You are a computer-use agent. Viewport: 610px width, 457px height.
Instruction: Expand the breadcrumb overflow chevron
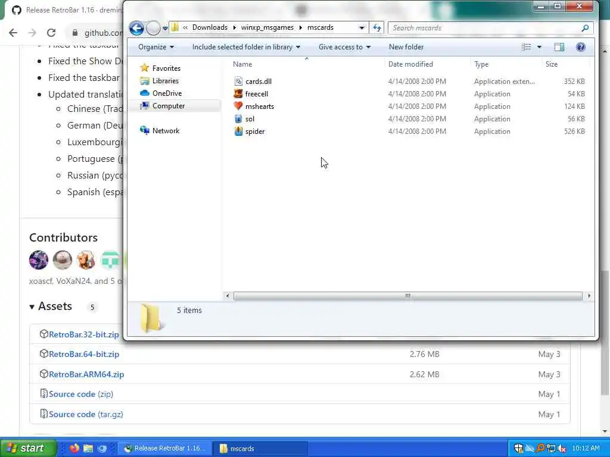coord(185,27)
